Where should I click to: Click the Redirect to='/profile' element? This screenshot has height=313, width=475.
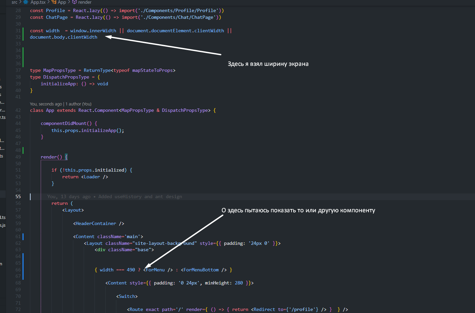pyautogui.click(x=289, y=310)
